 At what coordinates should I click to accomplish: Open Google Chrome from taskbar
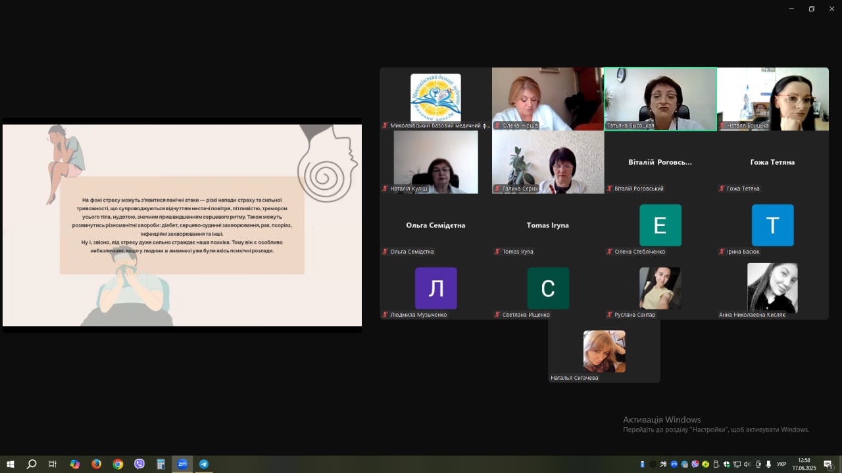click(118, 464)
